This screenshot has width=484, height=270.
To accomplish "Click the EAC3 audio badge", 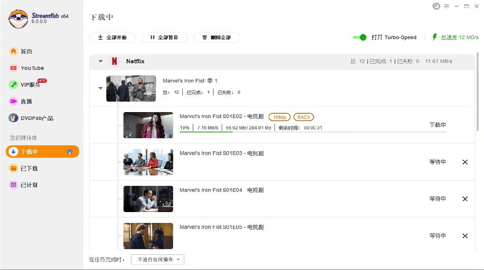I will (304, 117).
